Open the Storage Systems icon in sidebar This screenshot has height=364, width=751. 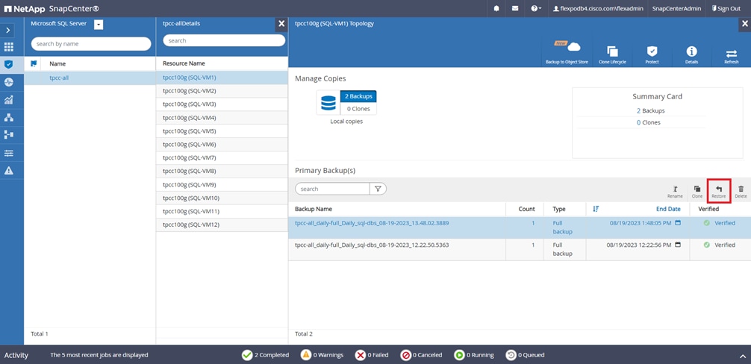click(9, 135)
